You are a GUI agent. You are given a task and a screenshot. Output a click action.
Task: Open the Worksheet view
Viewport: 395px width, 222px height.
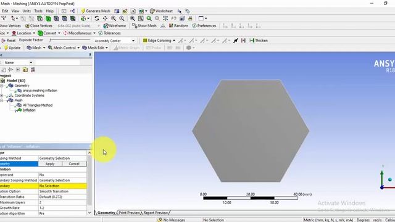[162, 11]
